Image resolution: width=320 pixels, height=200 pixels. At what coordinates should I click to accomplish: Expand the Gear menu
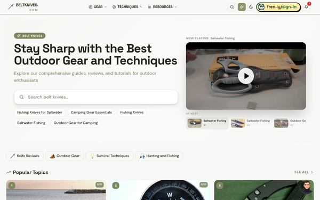pos(98,7)
